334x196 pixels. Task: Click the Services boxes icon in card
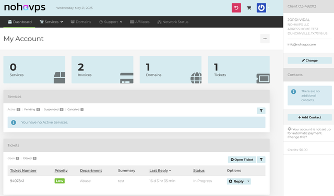point(59,78)
